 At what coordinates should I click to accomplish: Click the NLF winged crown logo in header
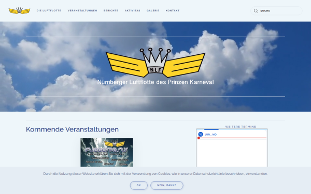[x=20, y=11]
